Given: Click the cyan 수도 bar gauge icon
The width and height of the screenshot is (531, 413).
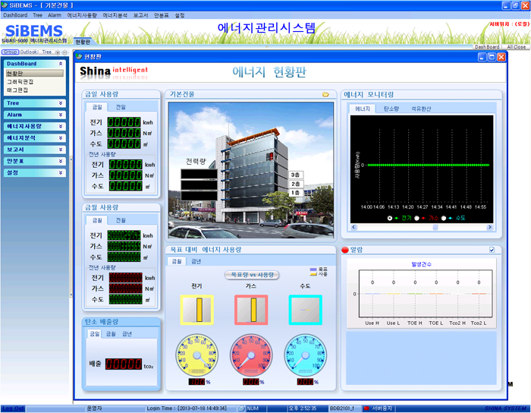Looking at the screenshot, I should pos(305,310).
